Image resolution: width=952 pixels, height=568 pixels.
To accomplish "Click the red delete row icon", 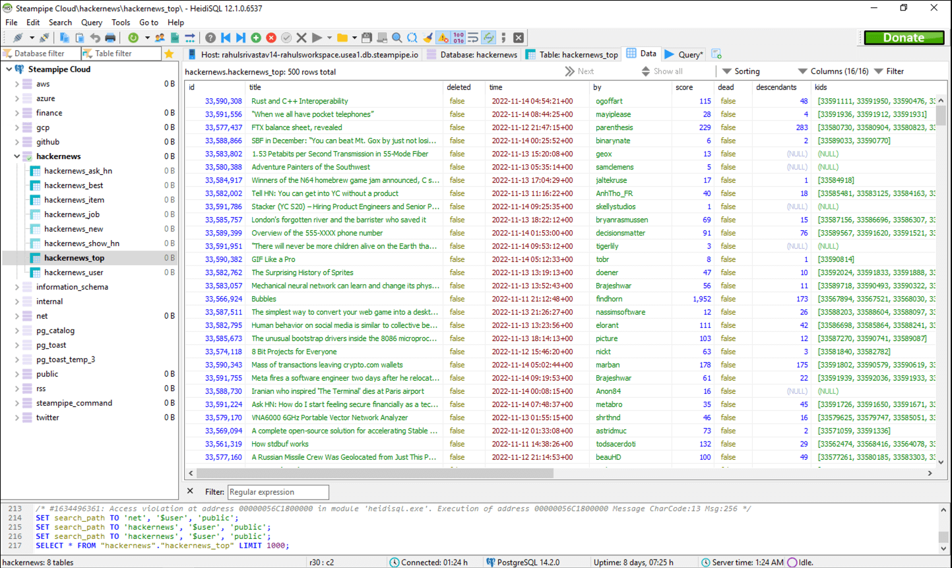I will click(x=271, y=38).
